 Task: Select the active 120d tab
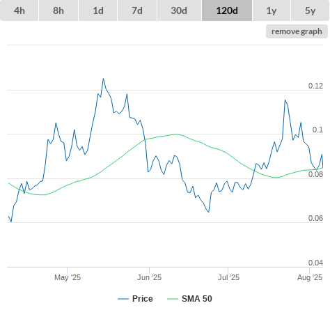227,10
